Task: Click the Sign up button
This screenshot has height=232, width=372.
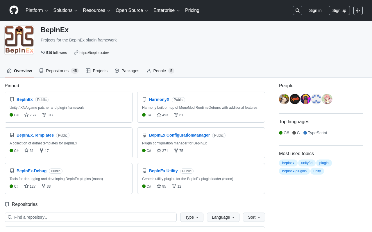Action: click(x=339, y=10)
